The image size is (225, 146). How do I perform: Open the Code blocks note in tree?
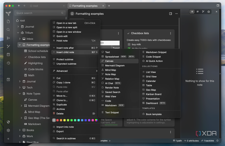35,69
